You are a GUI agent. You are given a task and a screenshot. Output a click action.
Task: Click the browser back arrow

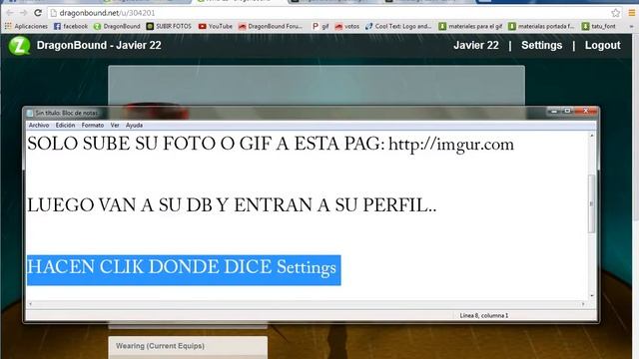click(x=10, y=13)
